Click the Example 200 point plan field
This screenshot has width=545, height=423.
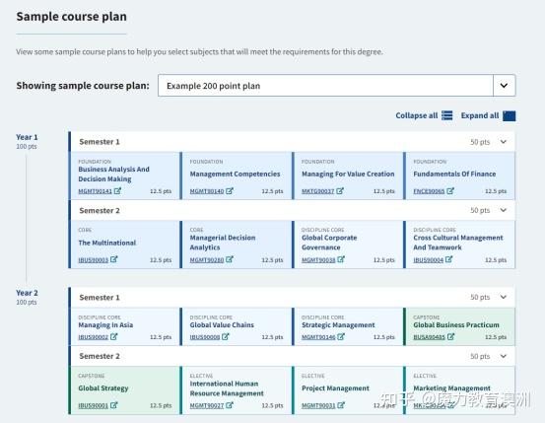pos(325,85)
